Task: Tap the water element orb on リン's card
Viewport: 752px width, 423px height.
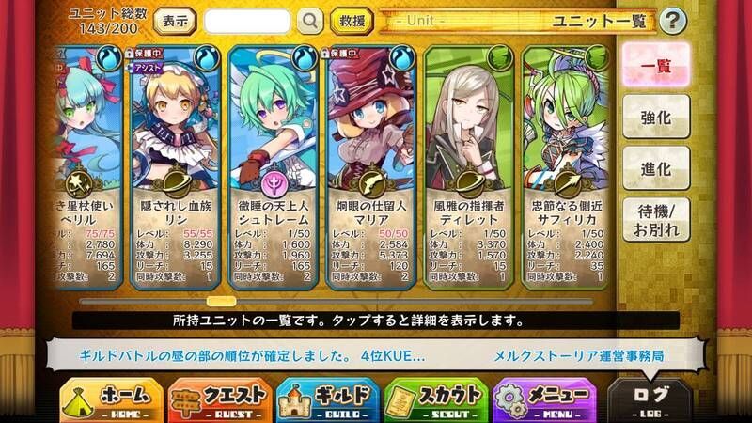Action: [208, 58]
